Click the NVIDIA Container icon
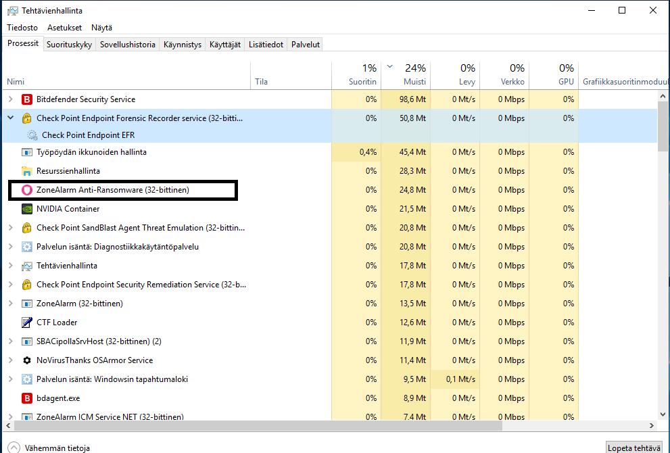 click(27, 209)
